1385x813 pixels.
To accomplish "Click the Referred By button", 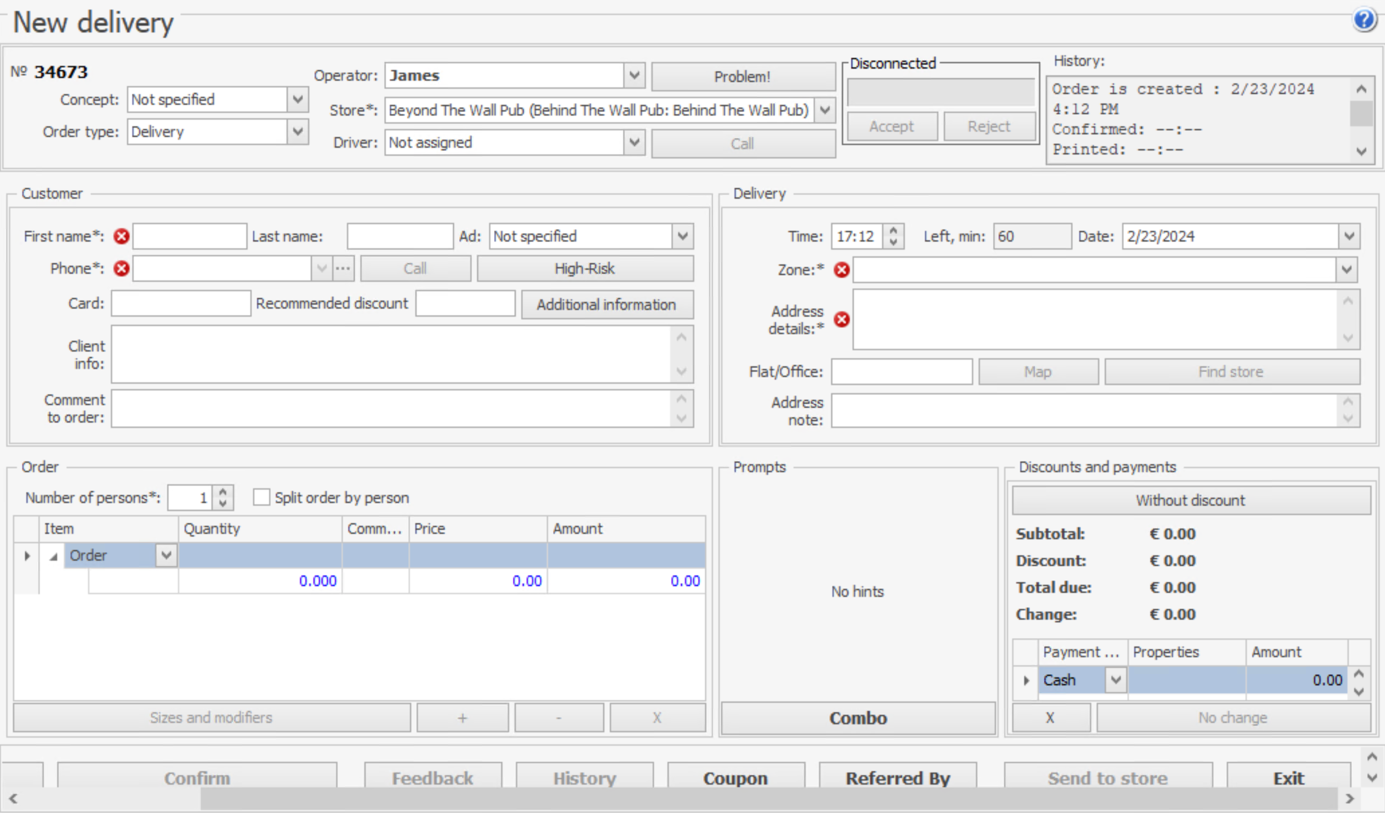I will (x=897, y=778).
